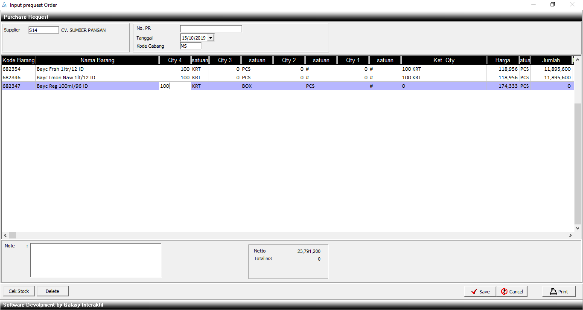This screenshot has width=583, height=310.
Task: Restore the window using title bar button
Action: 553,5
